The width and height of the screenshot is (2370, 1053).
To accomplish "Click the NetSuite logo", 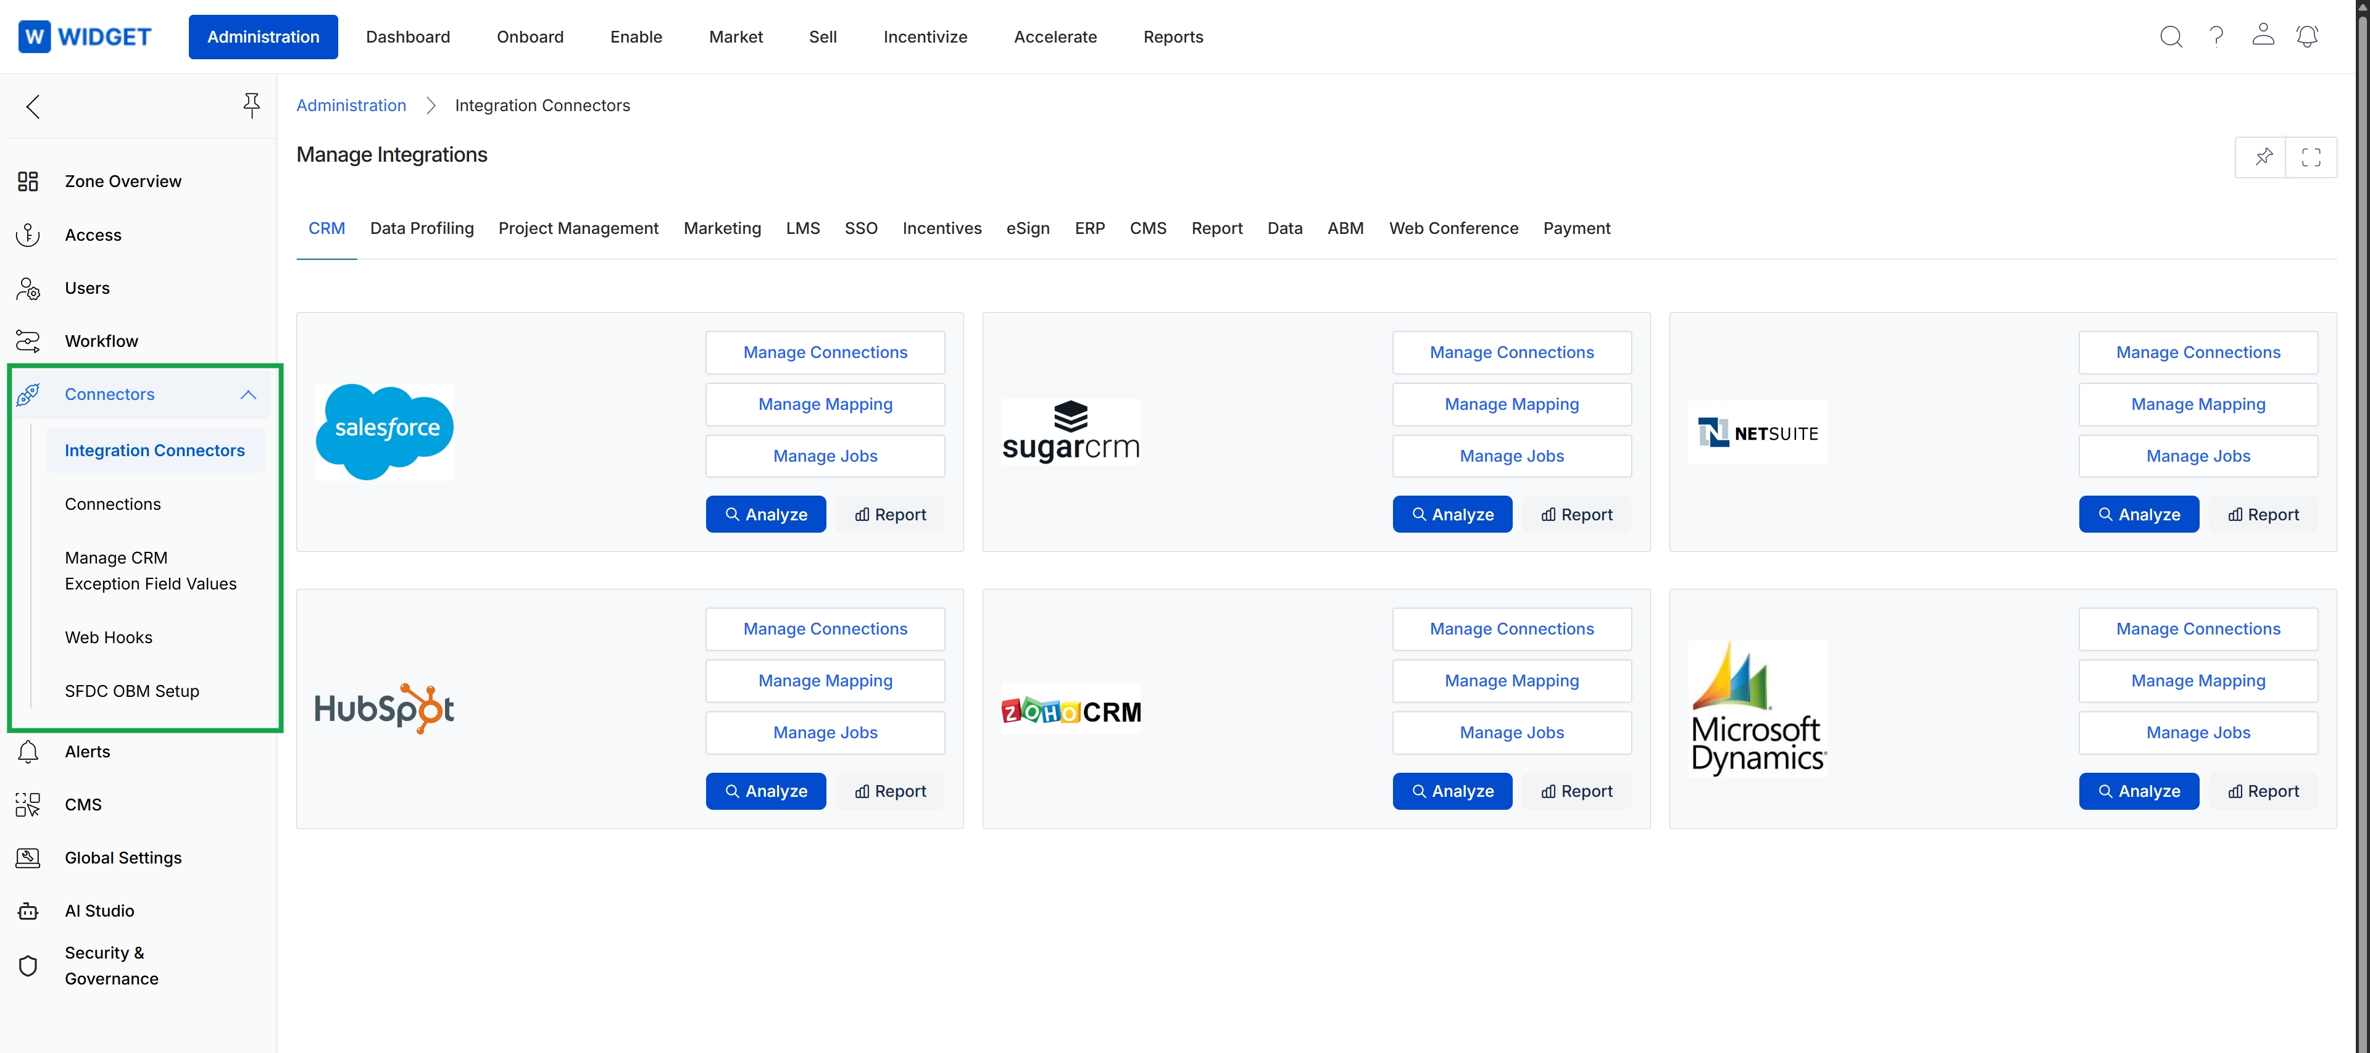I will pyautogui.click(x=1757, y=431).
